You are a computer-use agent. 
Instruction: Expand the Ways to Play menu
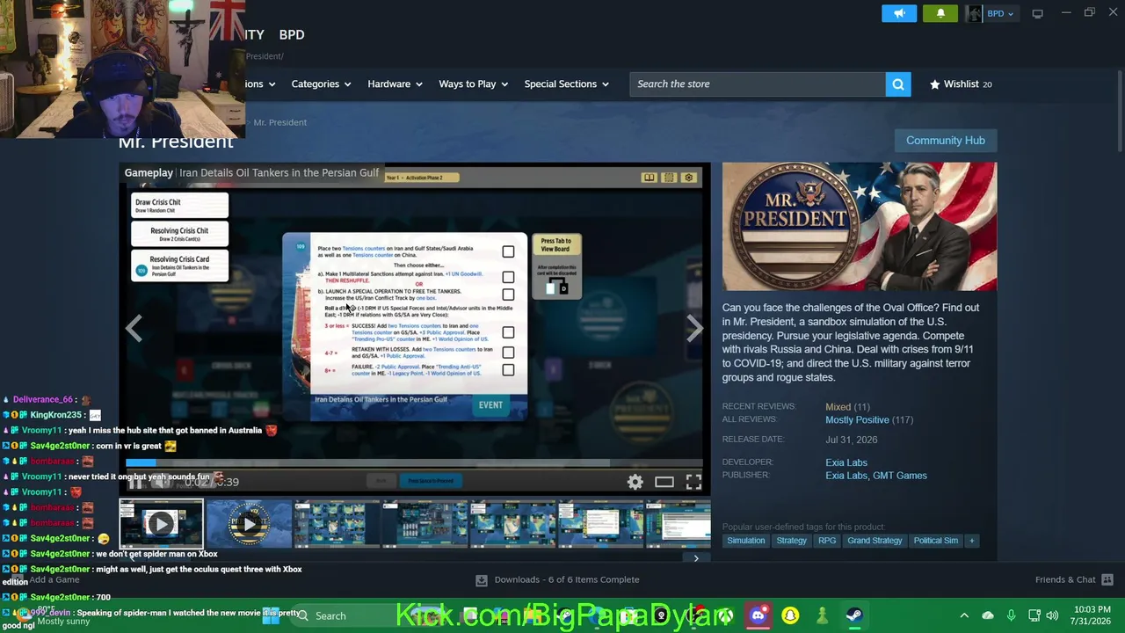(x=473, y=84)
